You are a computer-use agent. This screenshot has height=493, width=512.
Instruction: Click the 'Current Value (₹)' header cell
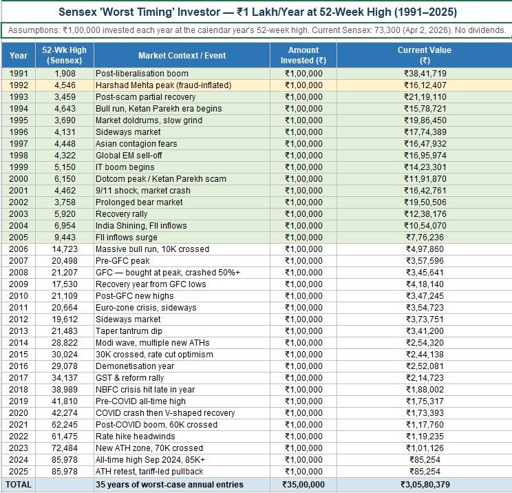click(x=424, y=55)
